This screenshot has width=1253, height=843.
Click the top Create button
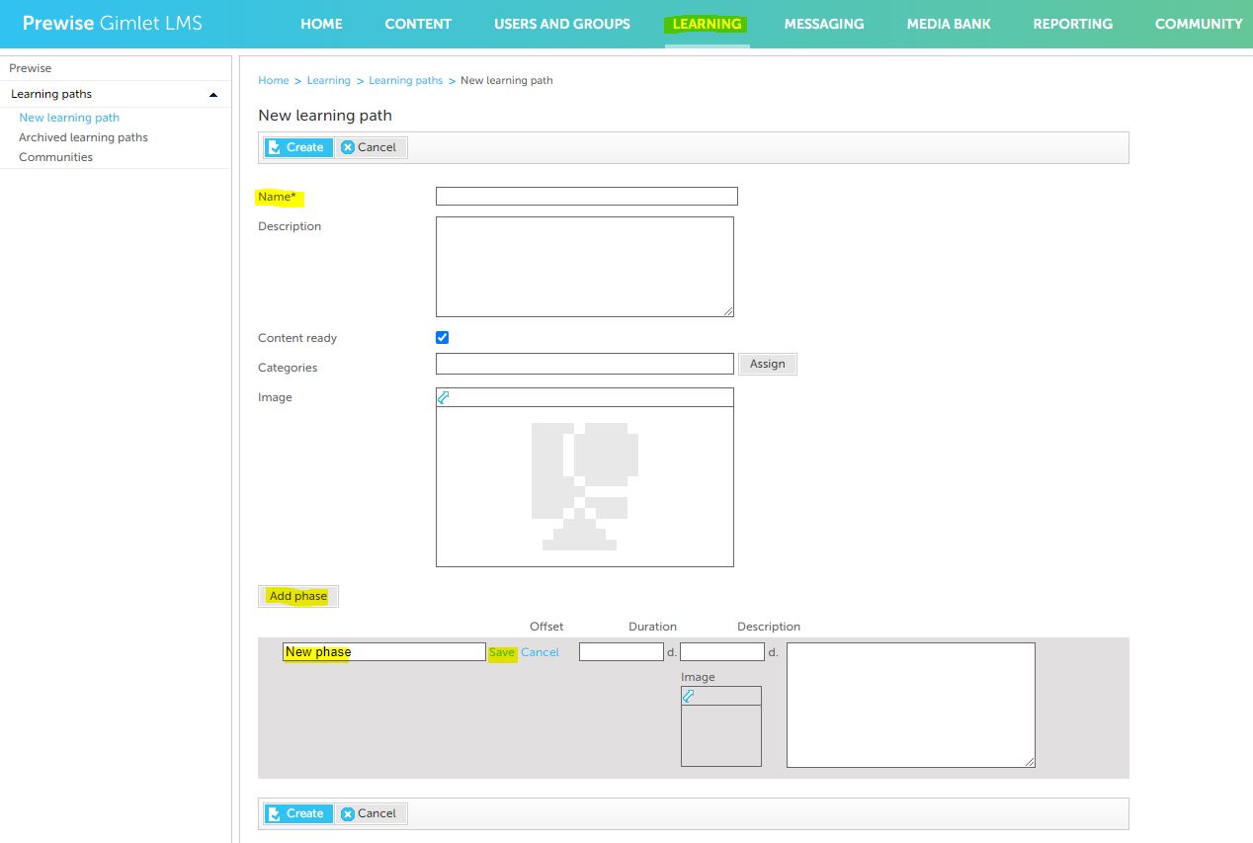tap(298, 147)
